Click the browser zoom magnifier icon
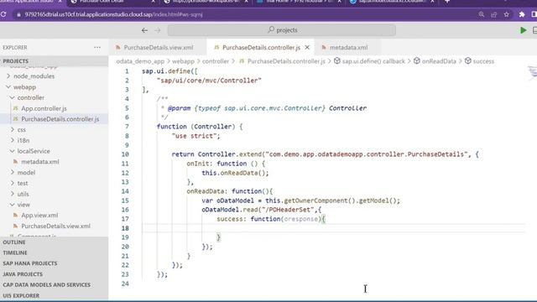The width and height of the screenshot is (537, 302). (481, 14)
